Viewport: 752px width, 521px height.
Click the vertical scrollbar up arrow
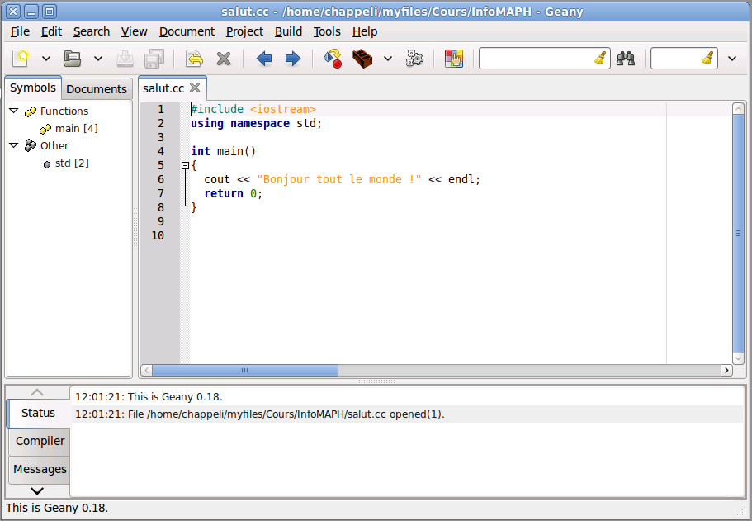(x=739, y=109)
